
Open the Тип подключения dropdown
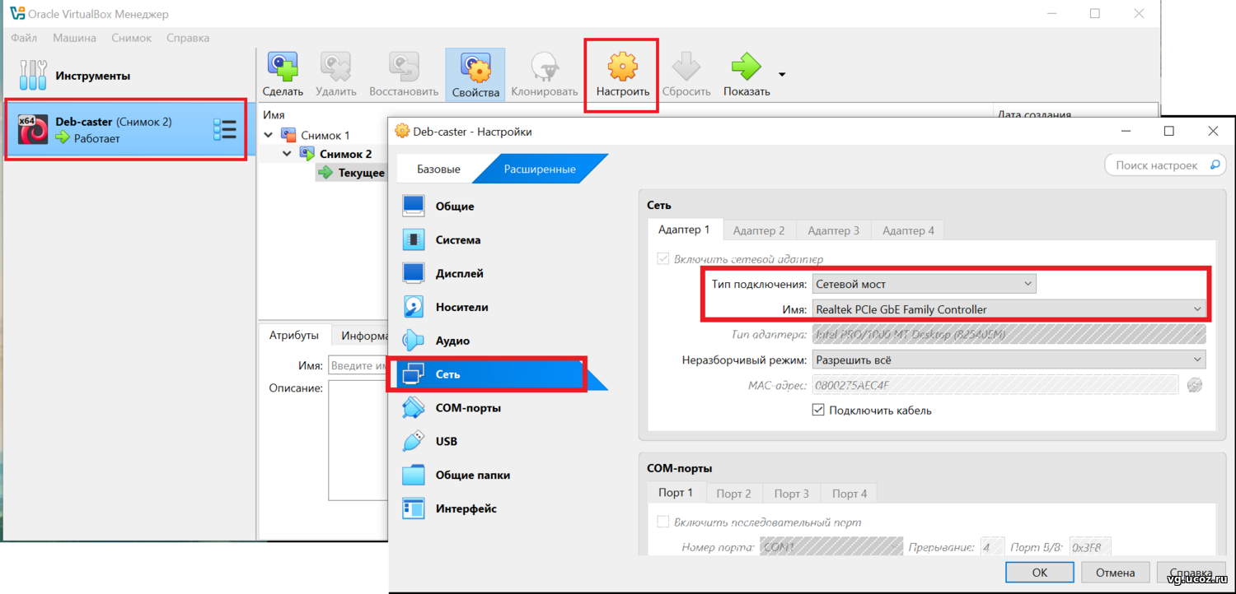tap(923, 284)
